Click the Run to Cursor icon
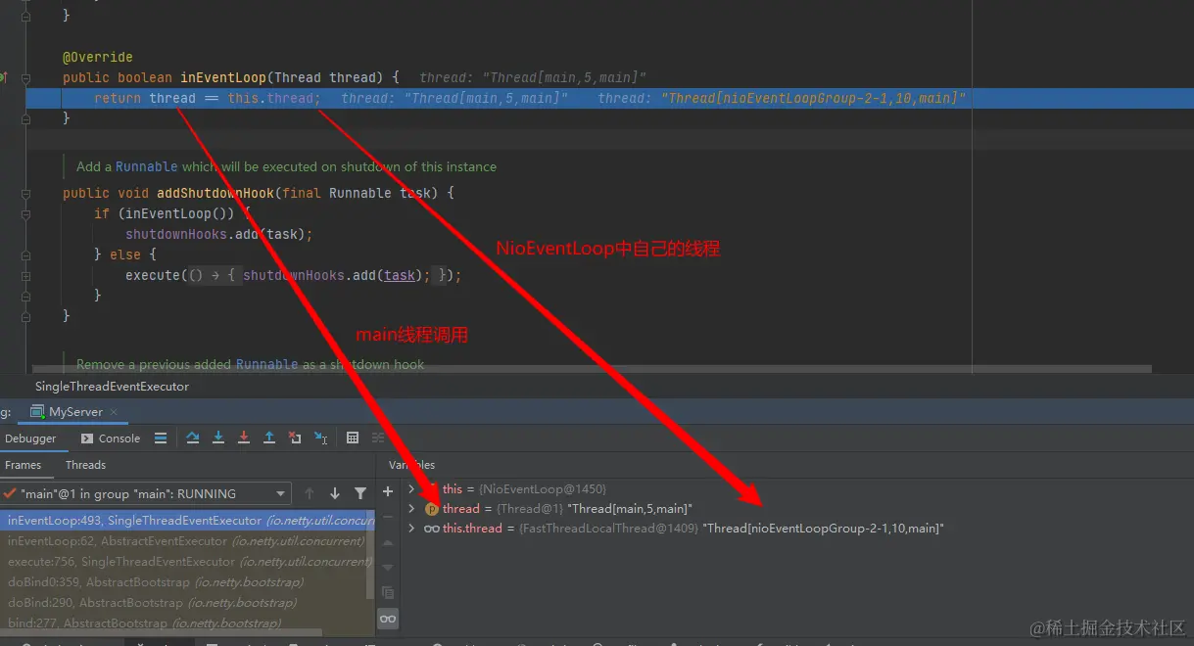This screenshot has height=646, width=1194. (321, 438)
